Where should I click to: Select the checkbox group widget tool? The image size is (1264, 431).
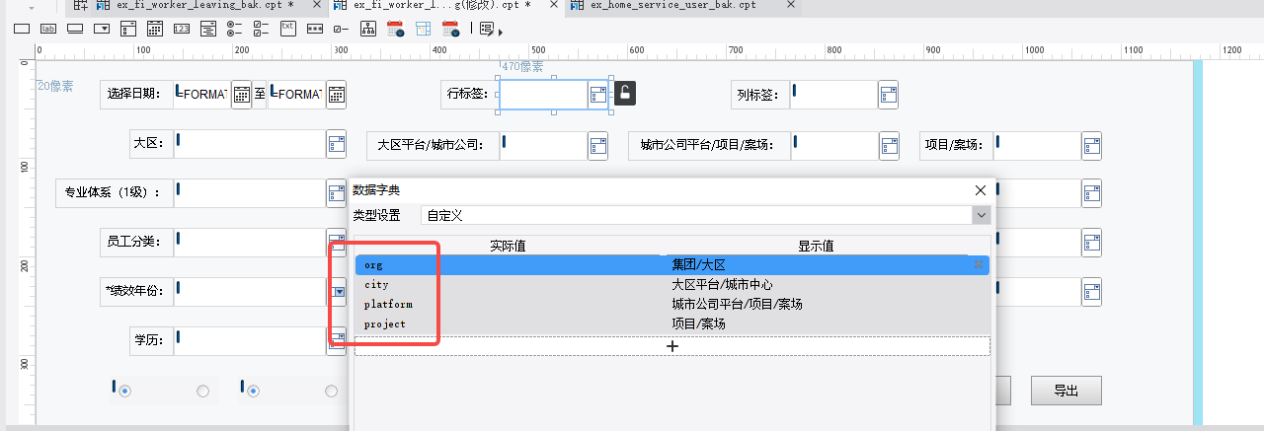pyautogui.click(x=261, y=29)
